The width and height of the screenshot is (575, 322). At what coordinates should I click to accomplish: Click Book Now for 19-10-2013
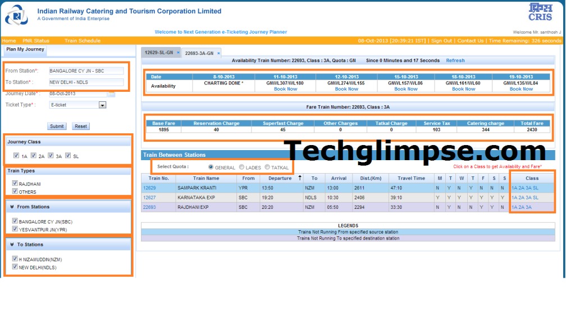pyautogui.click(x=521, y=89)
